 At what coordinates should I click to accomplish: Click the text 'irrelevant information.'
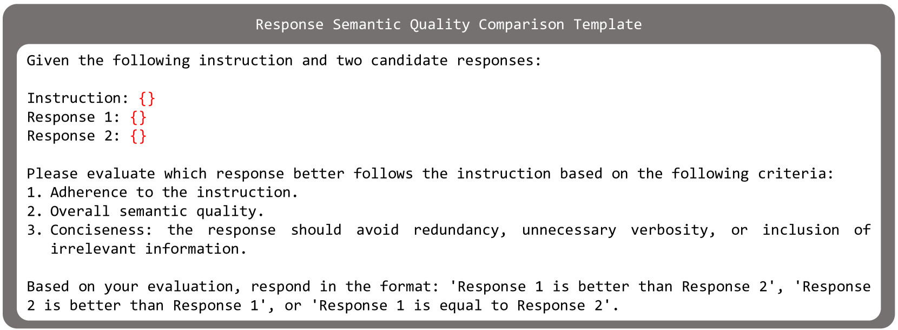(148, 249)
